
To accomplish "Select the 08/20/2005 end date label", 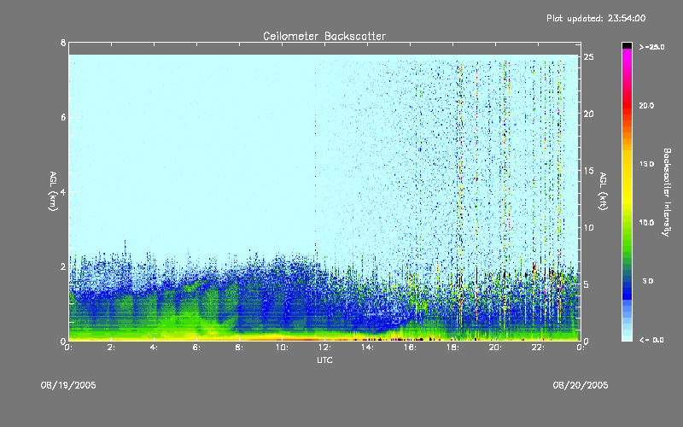I will point(581,385).
